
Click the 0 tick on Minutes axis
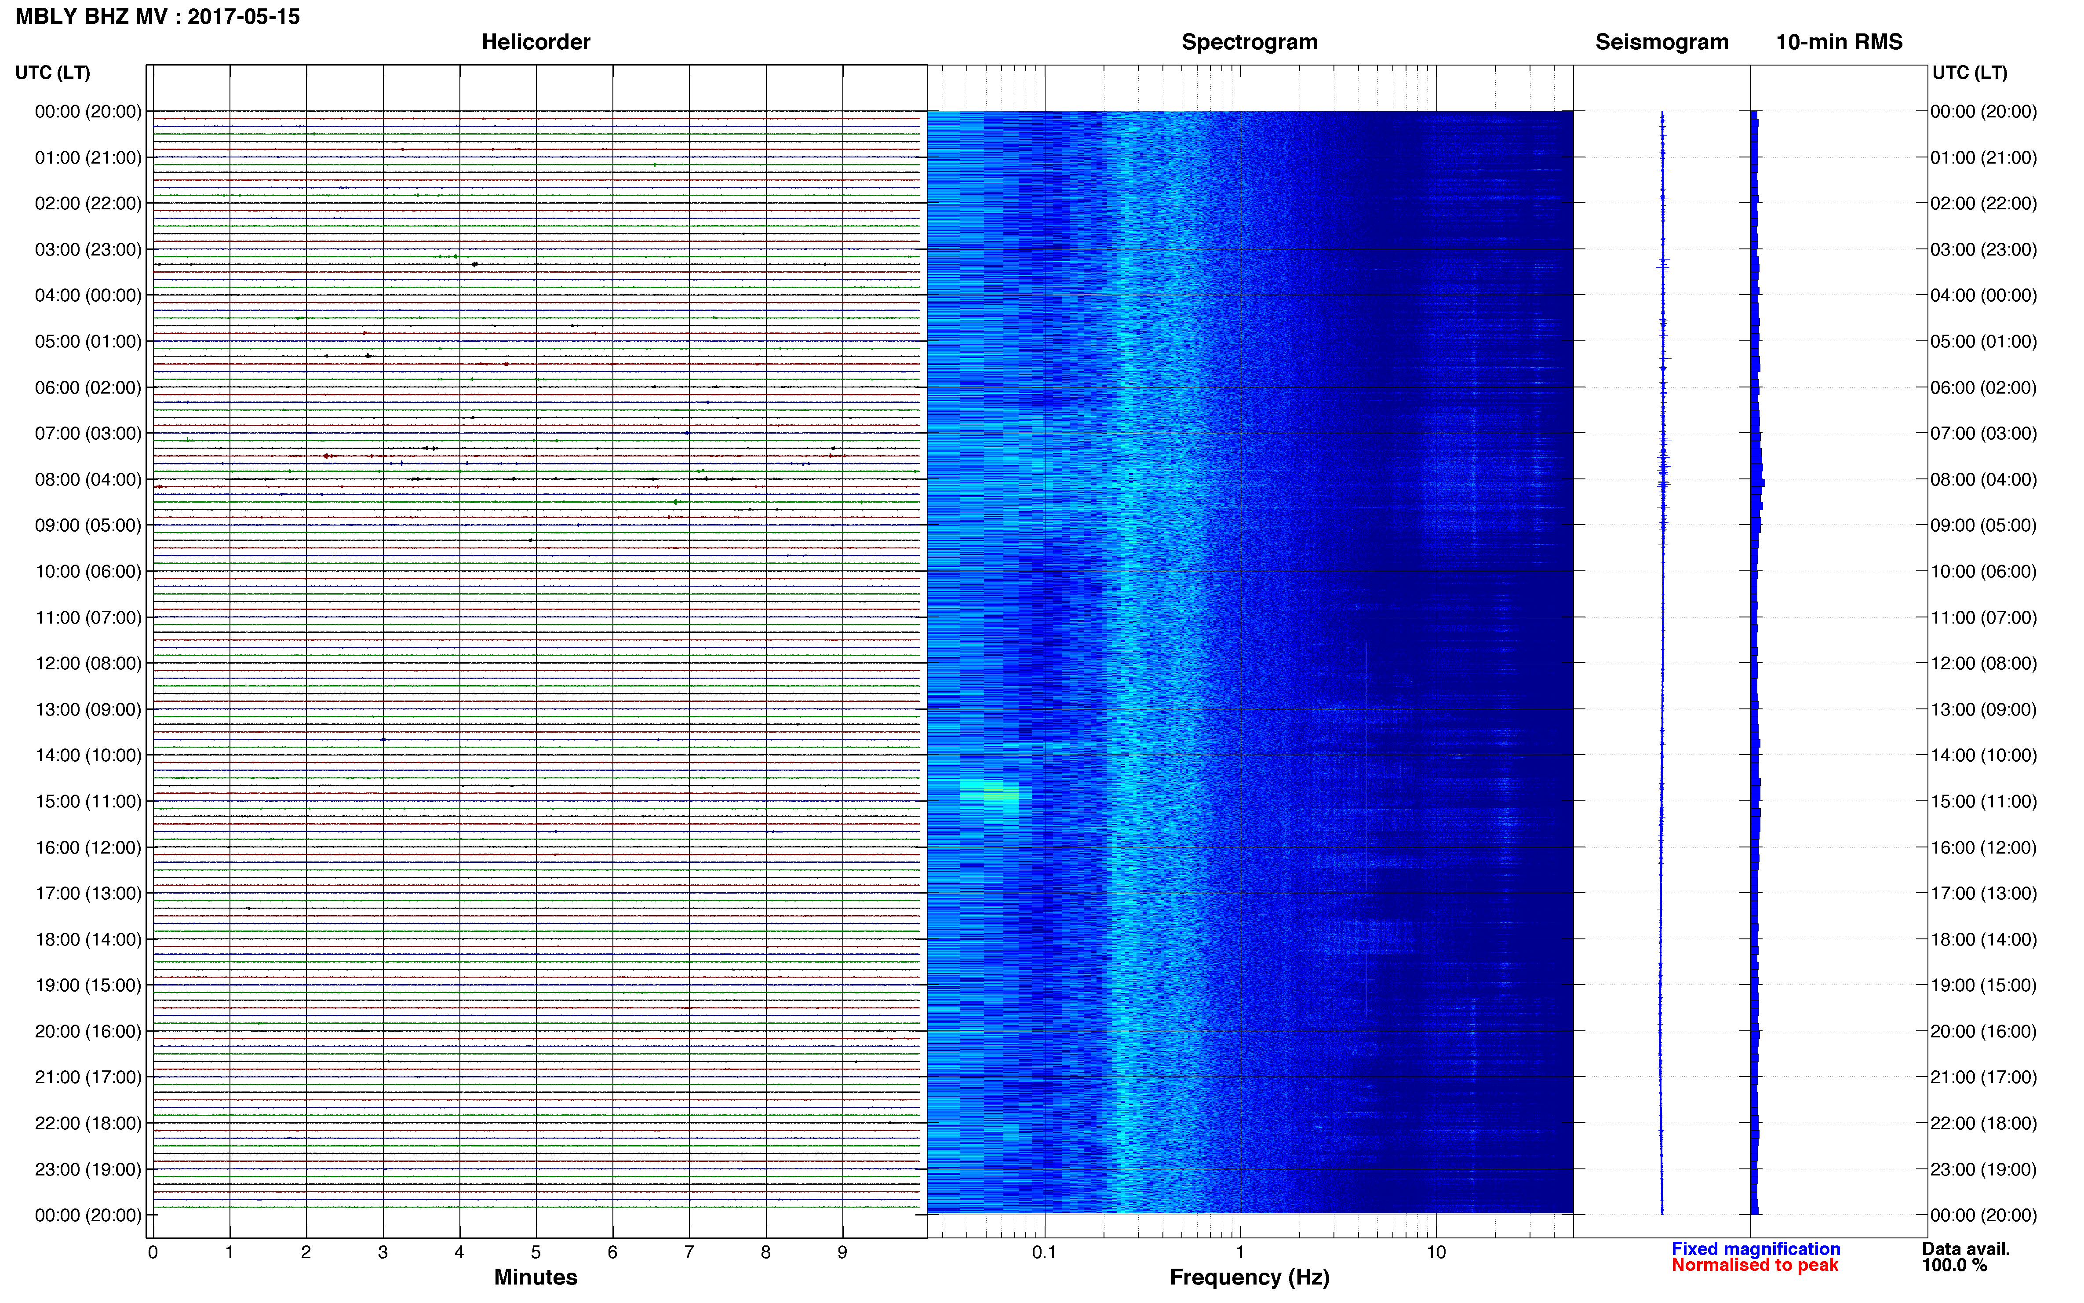tap(153, 1252)
